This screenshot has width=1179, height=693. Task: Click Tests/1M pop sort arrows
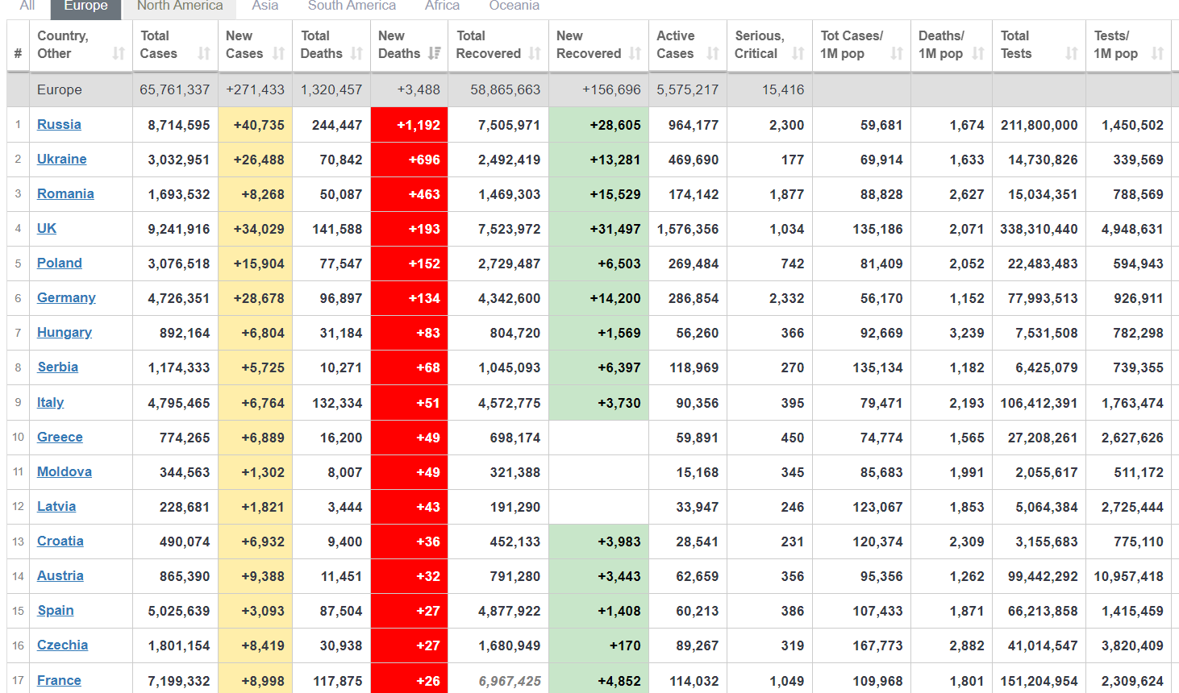click(x=1157, y=54)
